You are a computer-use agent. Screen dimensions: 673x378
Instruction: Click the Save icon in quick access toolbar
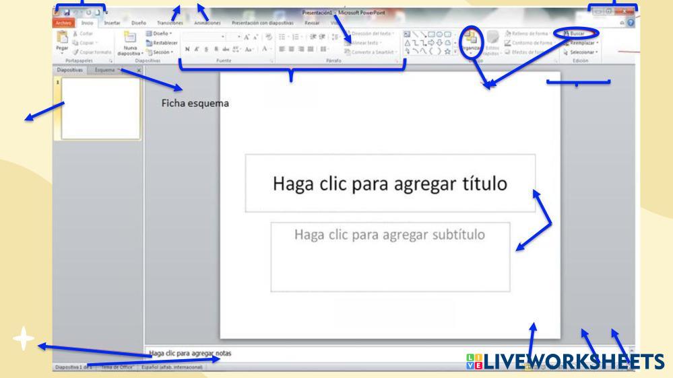tap(67, 12)
